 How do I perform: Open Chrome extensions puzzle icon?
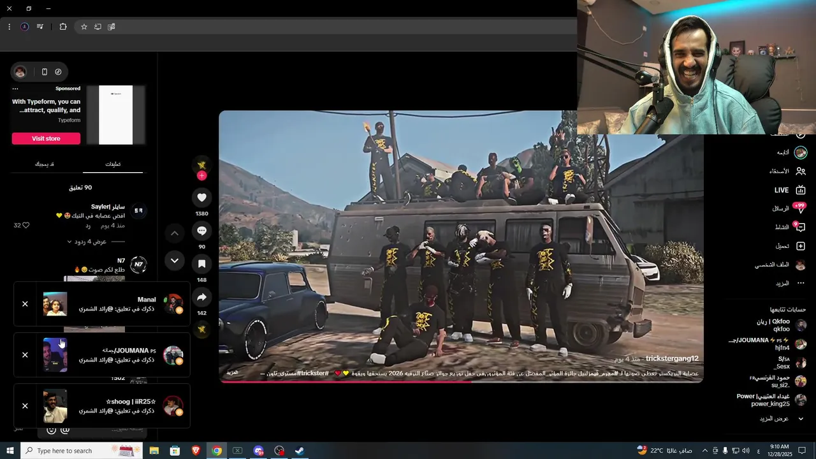click(63, 27)
